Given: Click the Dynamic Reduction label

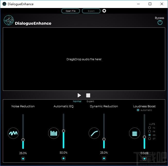Looking at the screenshot, I should (104, 106).
